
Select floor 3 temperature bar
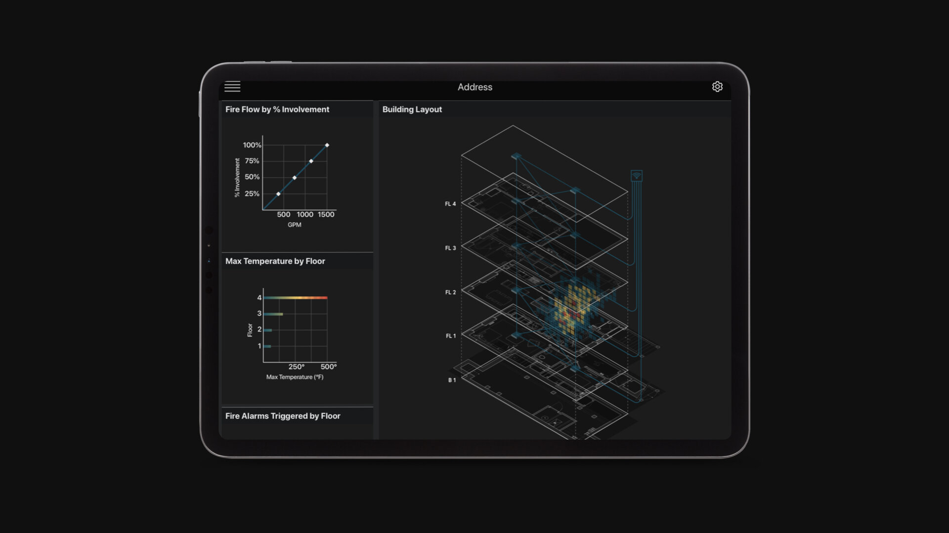point(273,314)
